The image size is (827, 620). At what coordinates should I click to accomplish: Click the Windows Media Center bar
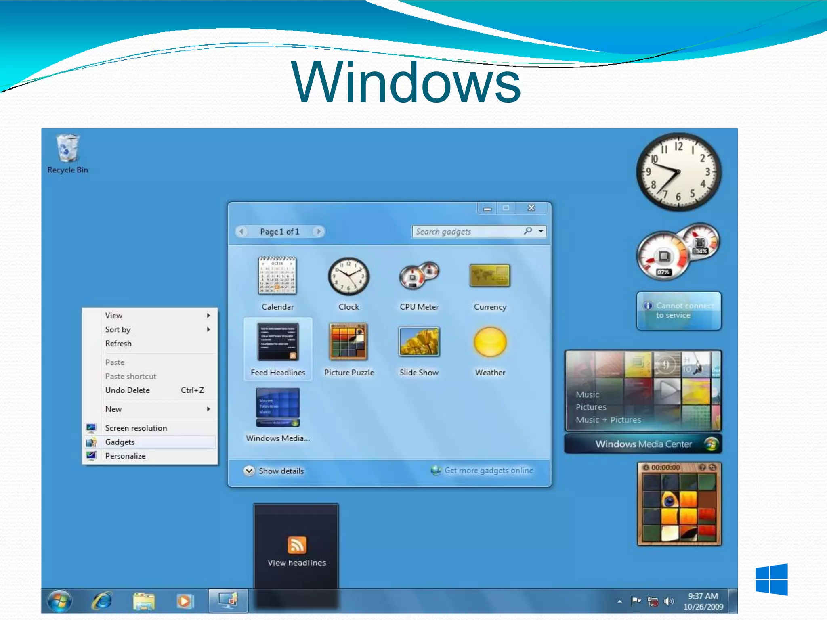[x=643, y=444]
